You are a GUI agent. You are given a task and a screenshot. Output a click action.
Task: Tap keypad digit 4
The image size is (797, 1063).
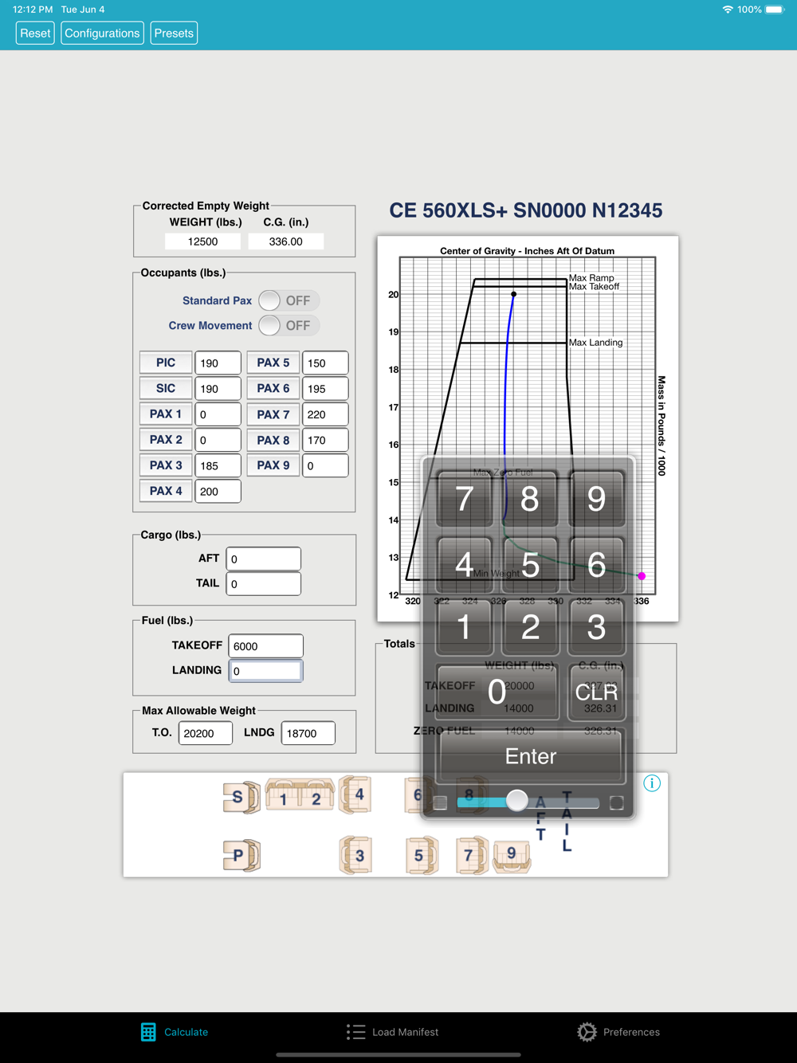(x=465, y=564)
